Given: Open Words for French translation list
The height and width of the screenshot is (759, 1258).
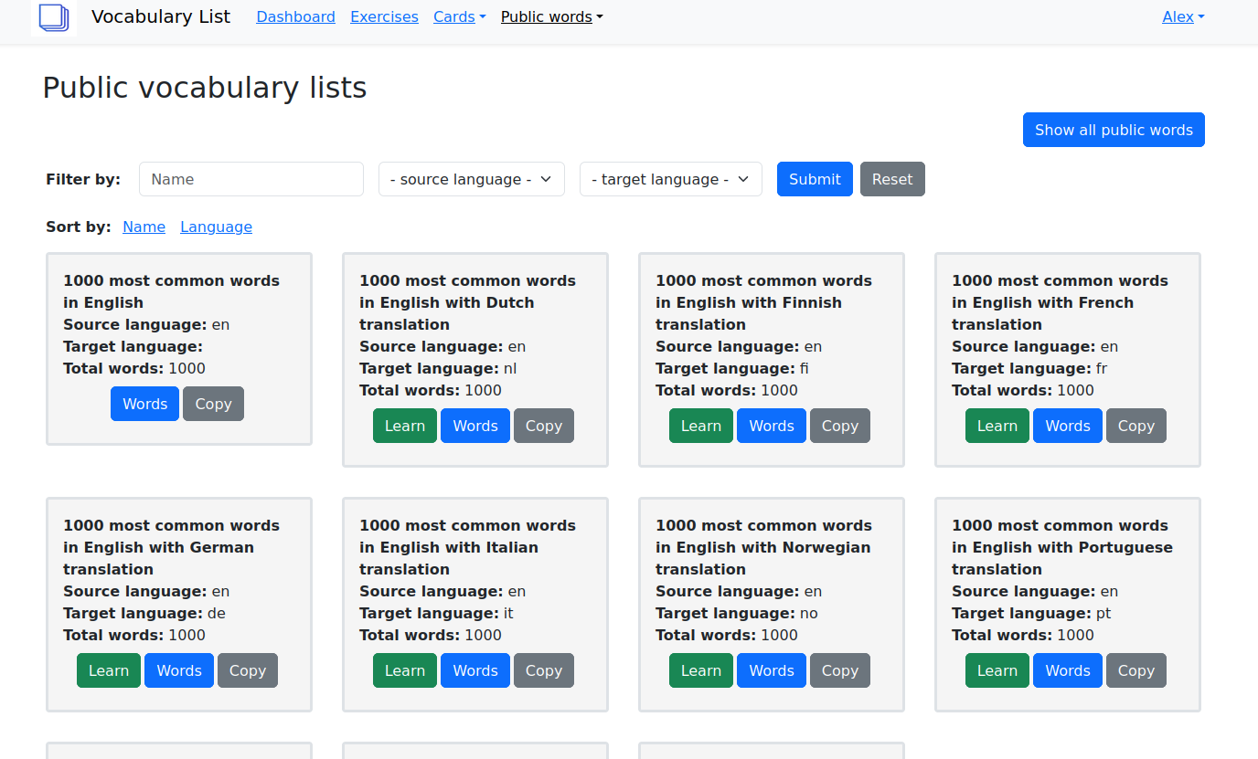Looking at the screenshot, I should pyautogui.click(x=1067, y=426).
